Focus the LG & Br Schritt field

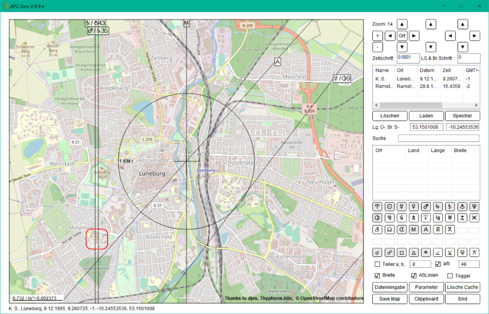tap(469, 58)
